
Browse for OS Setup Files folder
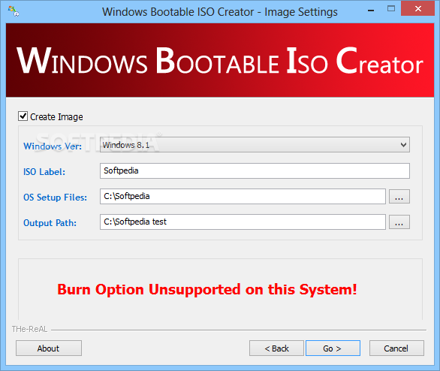point(399,197)
